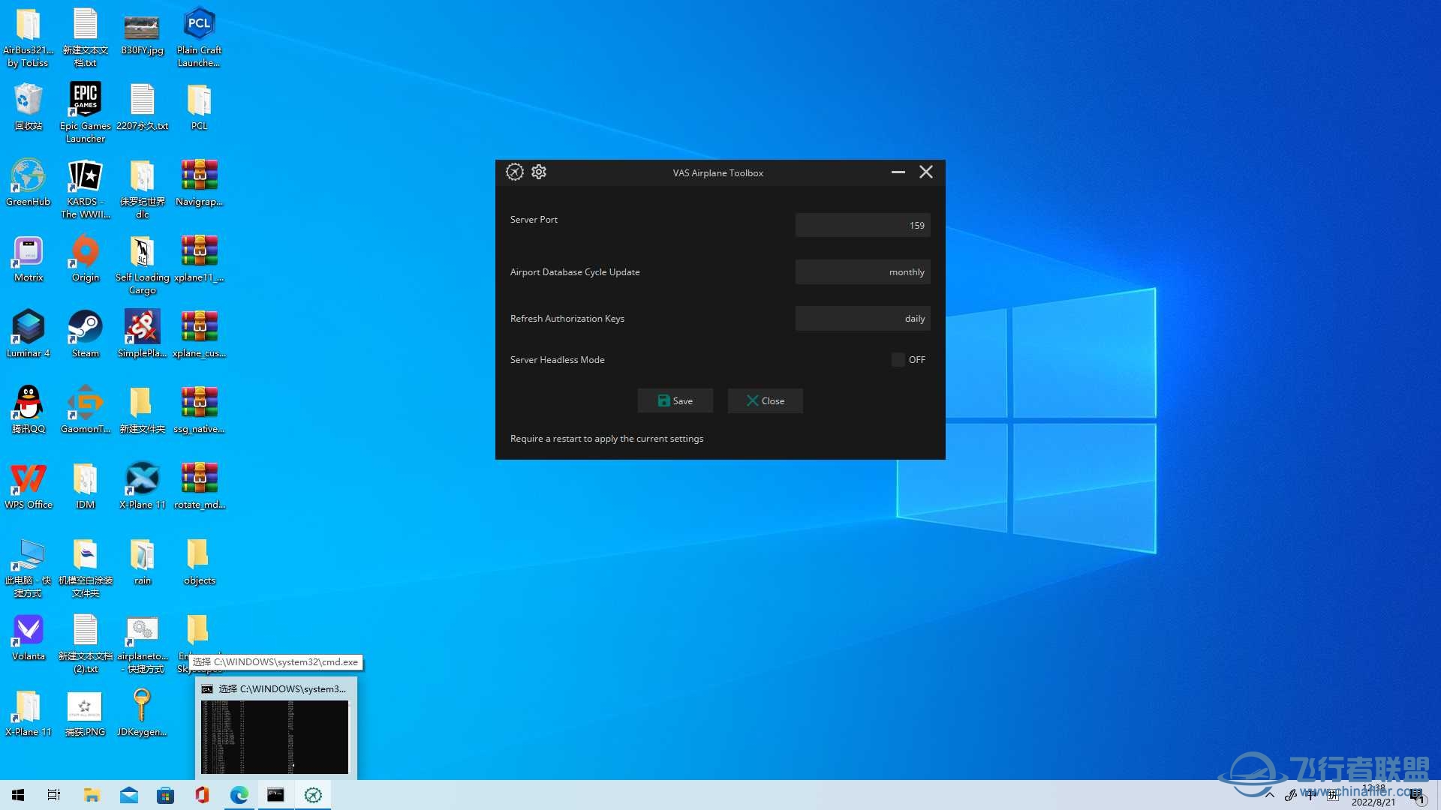Select the 此电脑 shortcut icon
The height and width of the screenshot is (810, 1441).
click(x=29, y=568)
